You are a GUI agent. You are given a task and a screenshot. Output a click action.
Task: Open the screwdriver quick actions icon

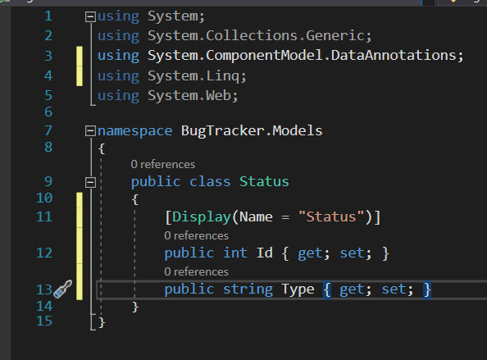(63, 289)
